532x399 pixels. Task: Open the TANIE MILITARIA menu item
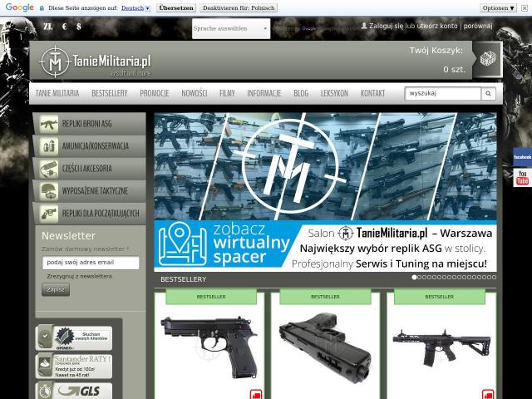(57, 93)
